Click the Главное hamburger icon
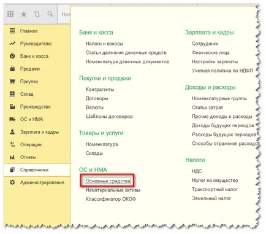Image resolution: width=266 pixels, height=234 pixels. [x=12, y=31]
